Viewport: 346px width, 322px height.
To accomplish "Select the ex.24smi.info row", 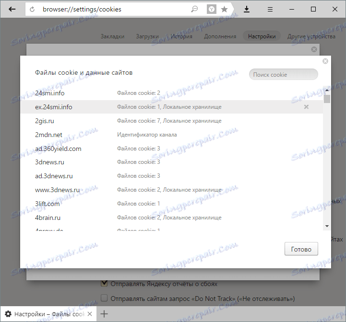I will (x=172, y=107).
